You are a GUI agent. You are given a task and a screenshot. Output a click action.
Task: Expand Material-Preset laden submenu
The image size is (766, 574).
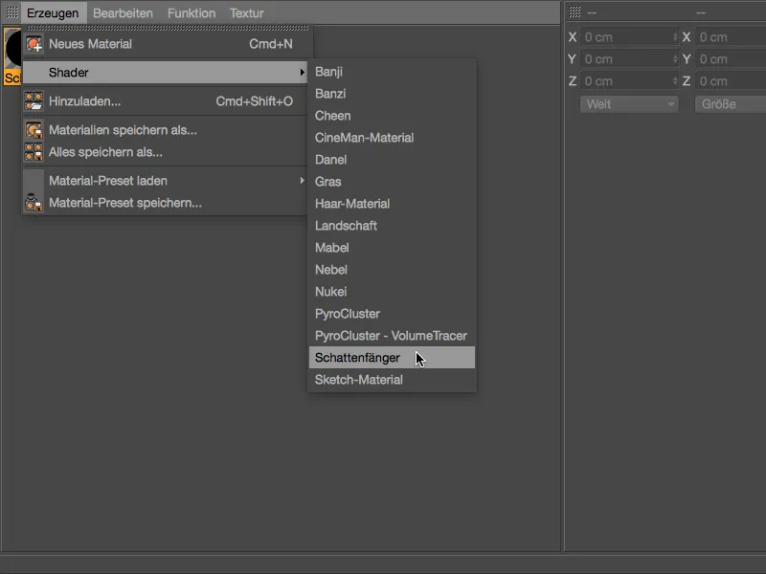165,181
